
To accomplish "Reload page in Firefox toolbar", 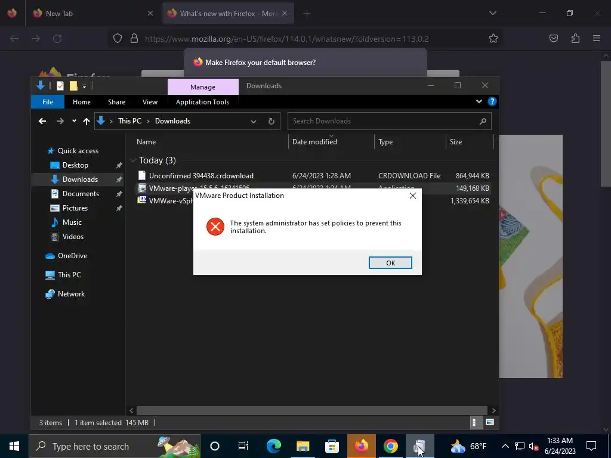I will point(57,39).
